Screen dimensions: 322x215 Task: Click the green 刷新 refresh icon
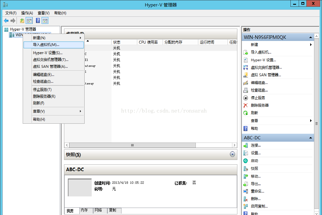(x=246, y=113)
